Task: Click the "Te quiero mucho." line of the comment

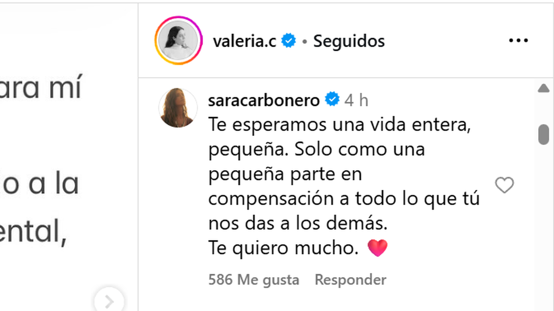Action: click(283, 248)
